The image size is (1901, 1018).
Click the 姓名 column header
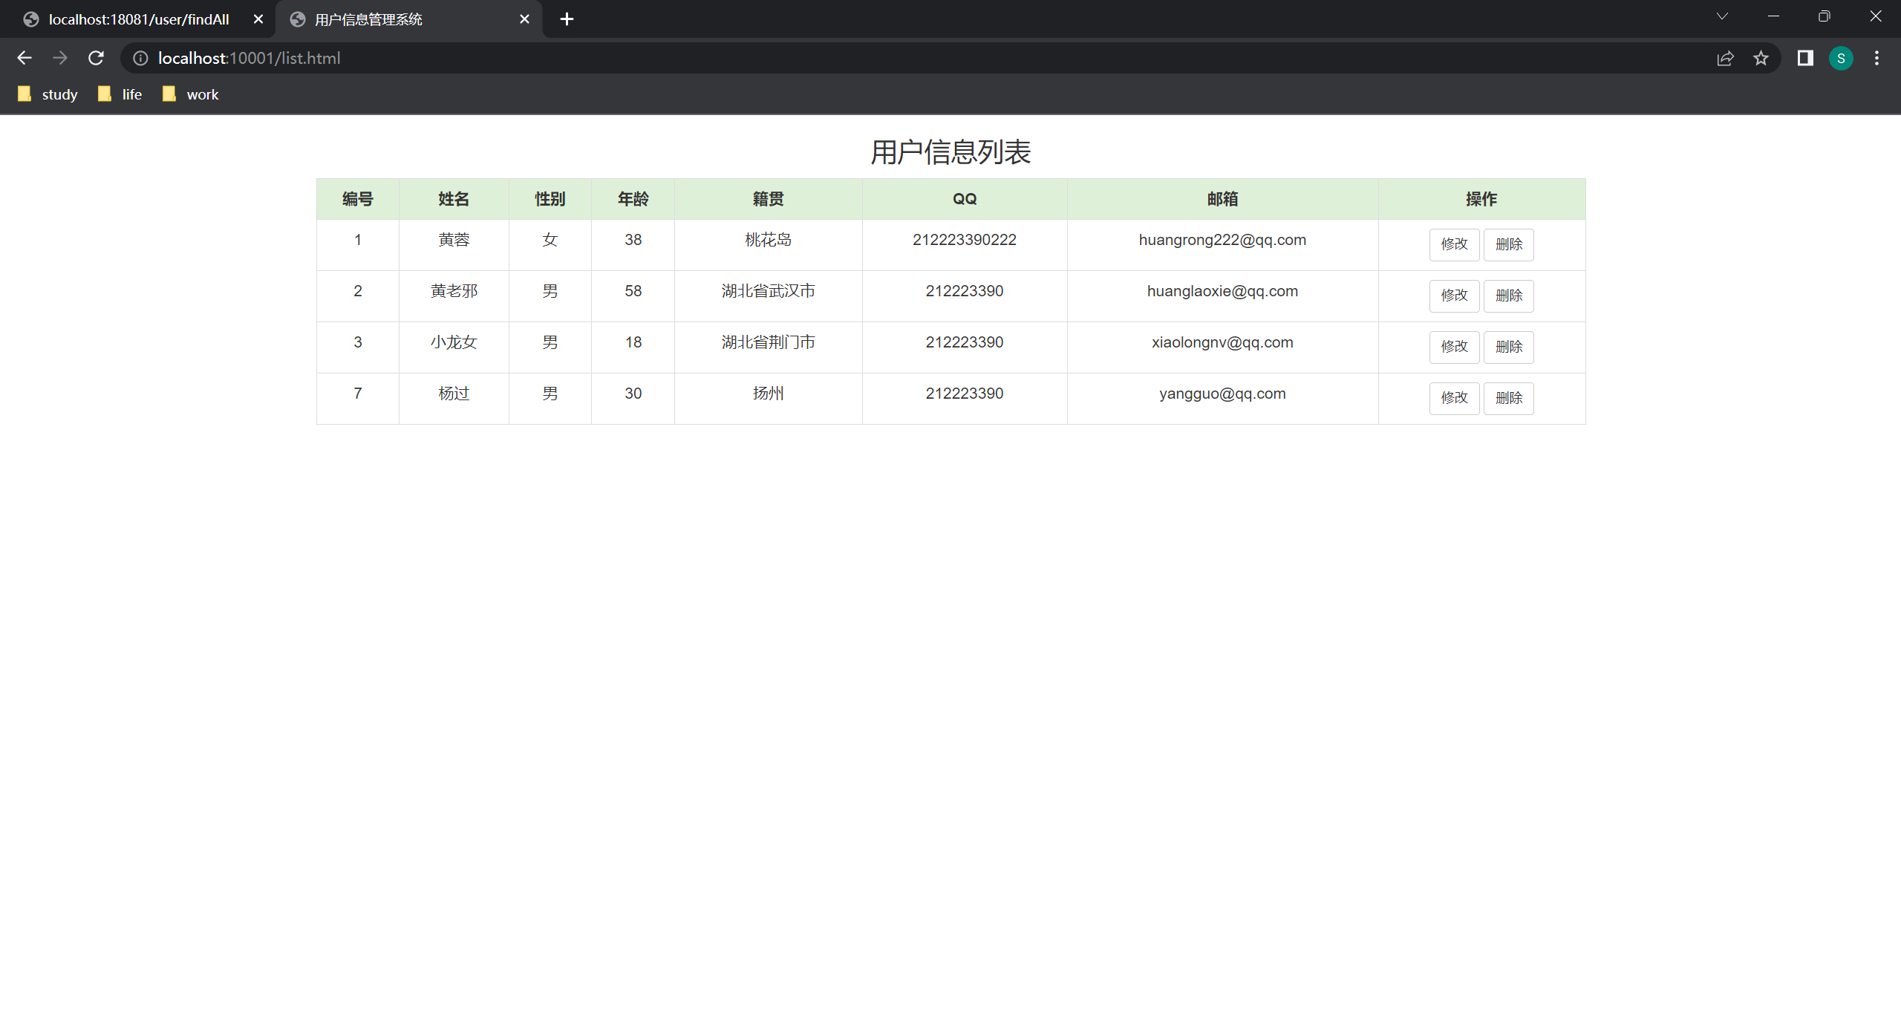[x=454, y=199]
